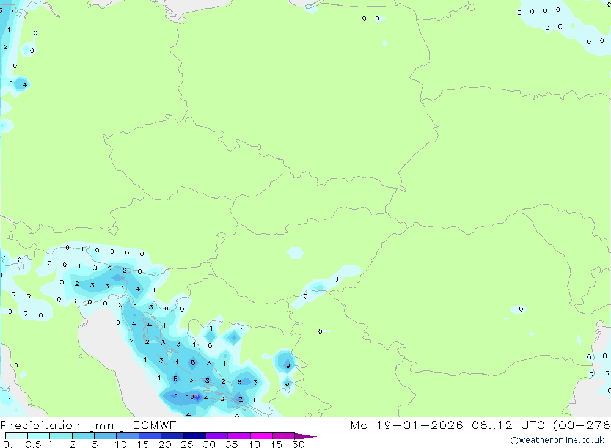Open the weatheronline.co.uk copyright link
This screenshot has height=448, width=611.
click(557, 440)
